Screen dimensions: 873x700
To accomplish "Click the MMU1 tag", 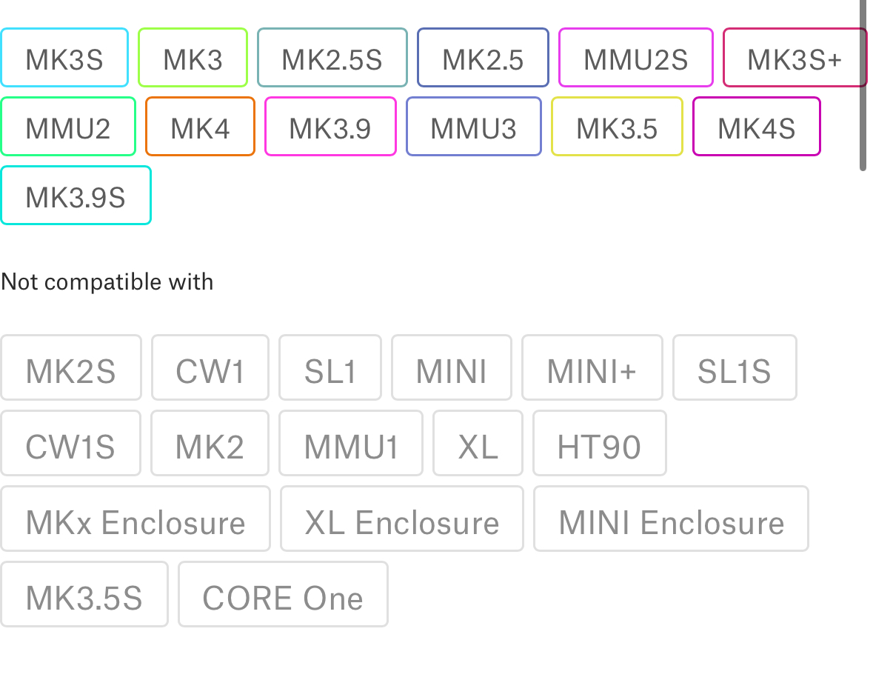I will pyautogui.click(x=351, y=443).
